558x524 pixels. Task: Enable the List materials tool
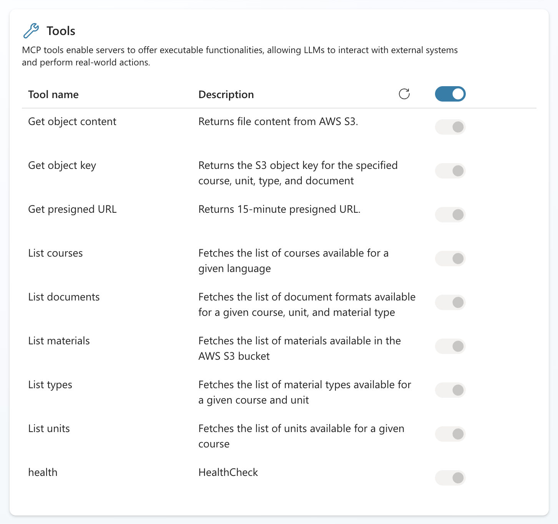[x=450, y=346]
